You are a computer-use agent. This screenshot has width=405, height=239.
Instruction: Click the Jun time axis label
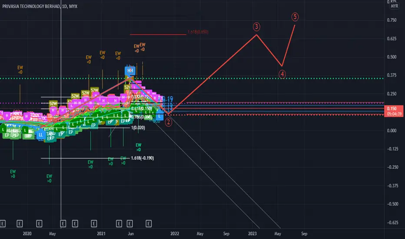pos(131,234)
